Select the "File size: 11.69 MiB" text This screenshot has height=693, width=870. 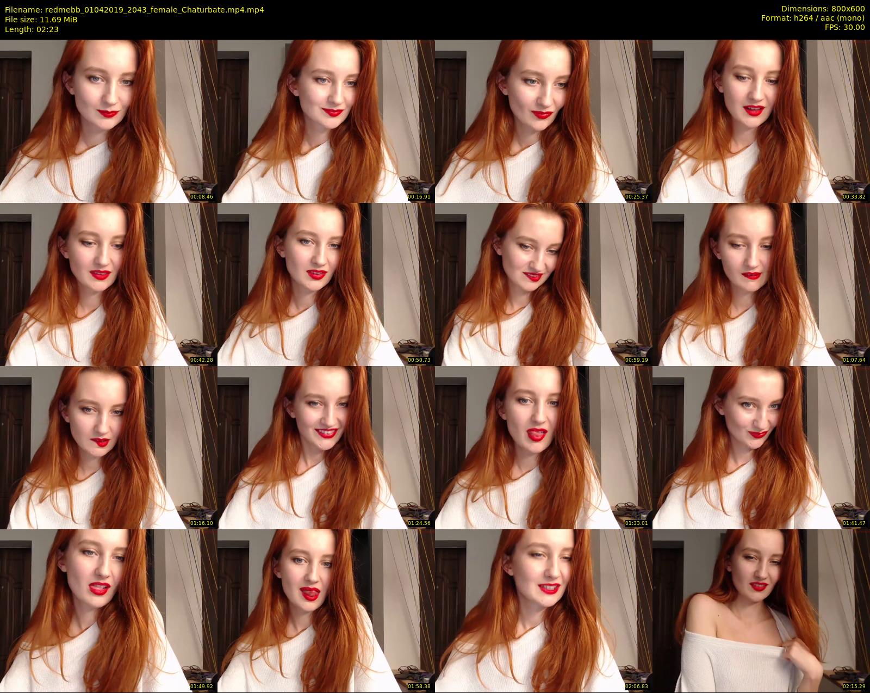tap(41, 20)
